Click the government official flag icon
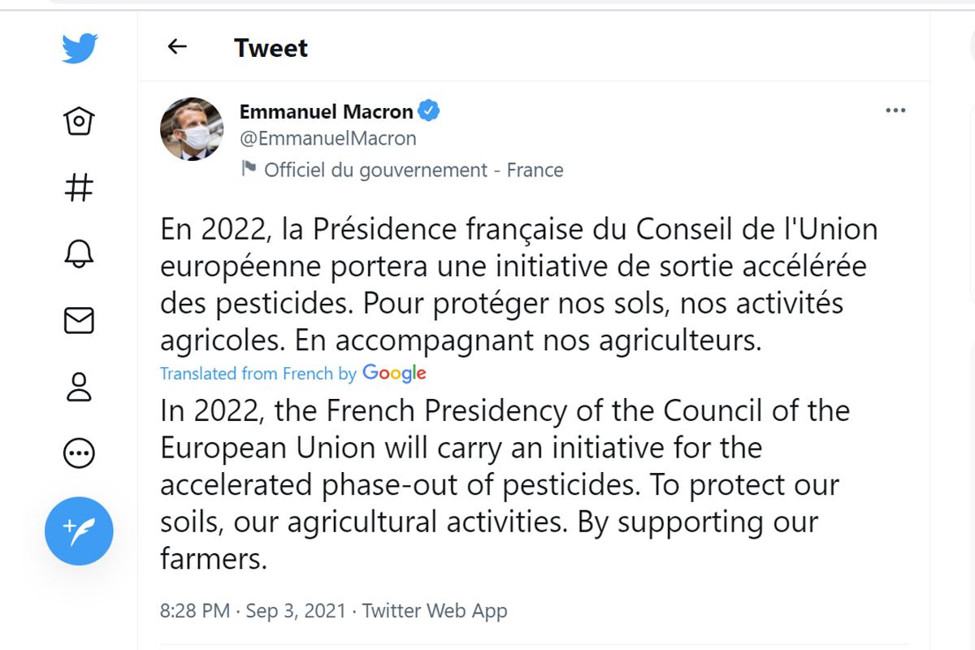 point(248,169)
